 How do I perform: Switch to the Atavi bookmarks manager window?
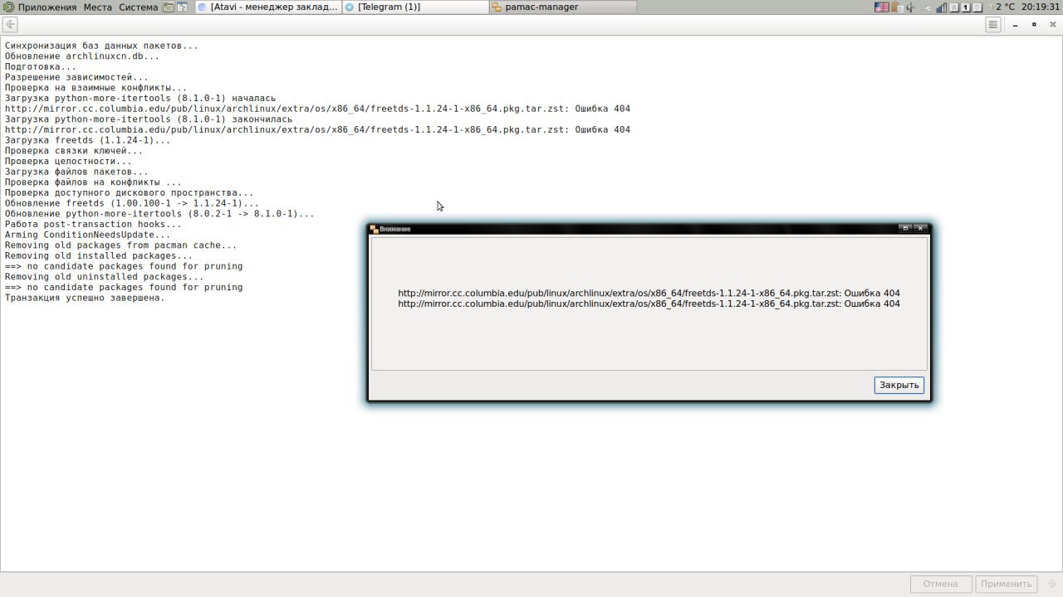[x=267, y=7]
